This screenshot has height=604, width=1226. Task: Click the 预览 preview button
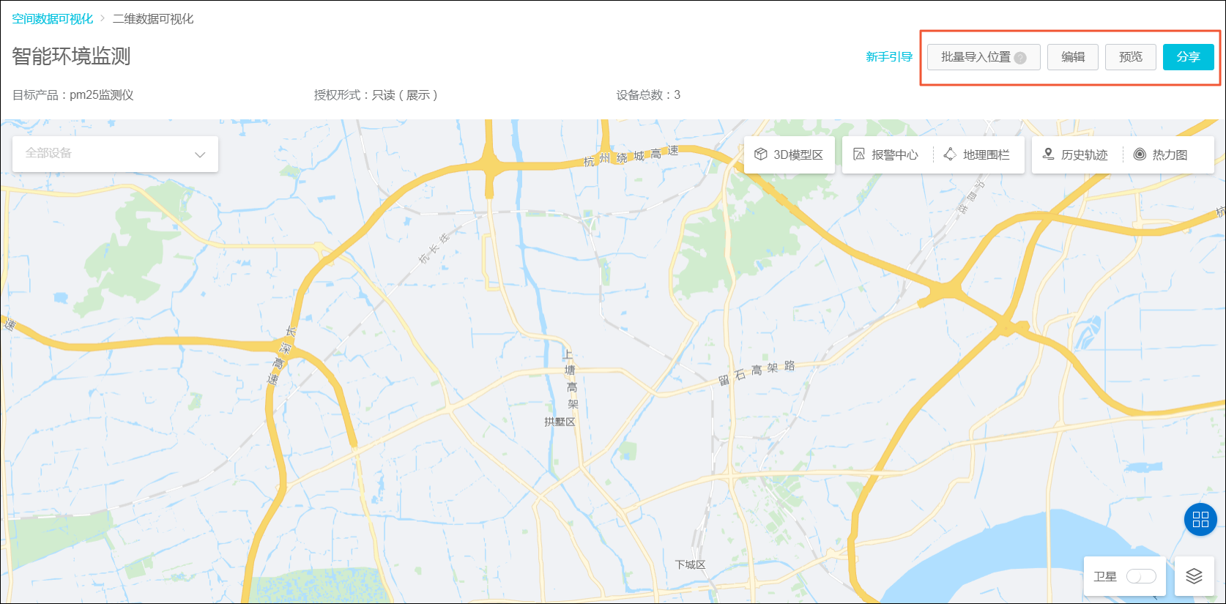pos(1131,57)
